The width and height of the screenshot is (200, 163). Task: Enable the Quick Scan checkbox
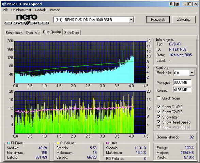click(158, 98)
